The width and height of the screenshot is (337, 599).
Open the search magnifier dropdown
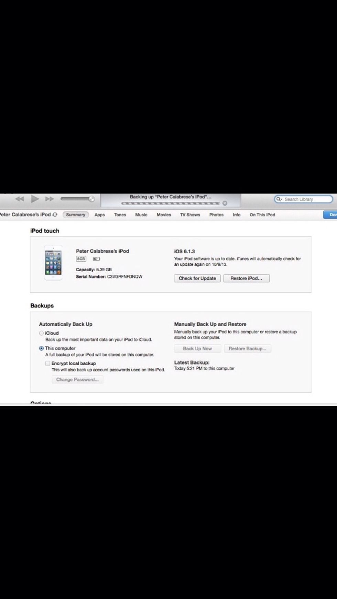279,199
